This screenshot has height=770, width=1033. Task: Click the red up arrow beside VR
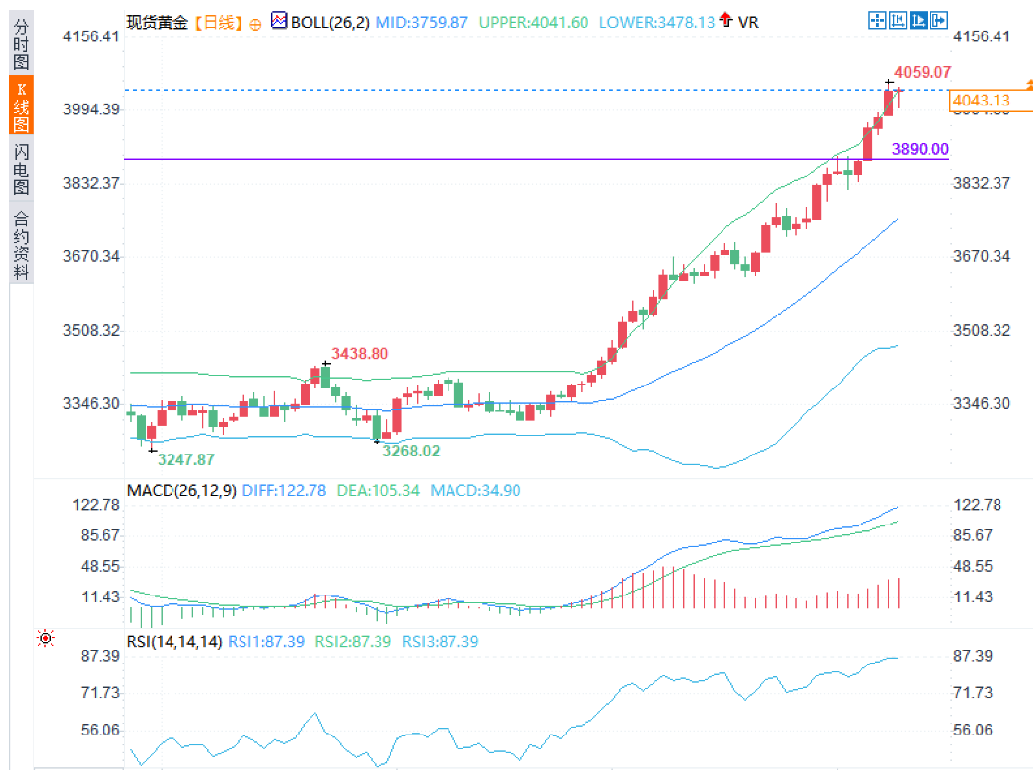click(726, 20)
